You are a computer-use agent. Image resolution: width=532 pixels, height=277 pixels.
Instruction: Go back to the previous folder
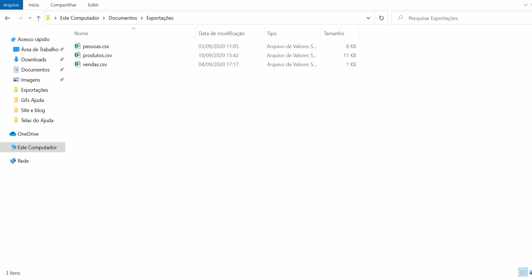pyautogui.click(x=7, y=18)
